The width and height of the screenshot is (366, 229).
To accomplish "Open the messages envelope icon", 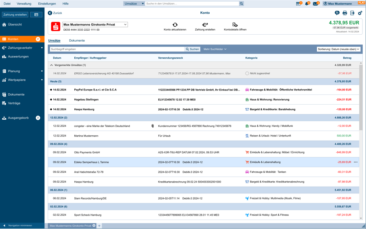I will pyautogui.click(x=316, y=4).
